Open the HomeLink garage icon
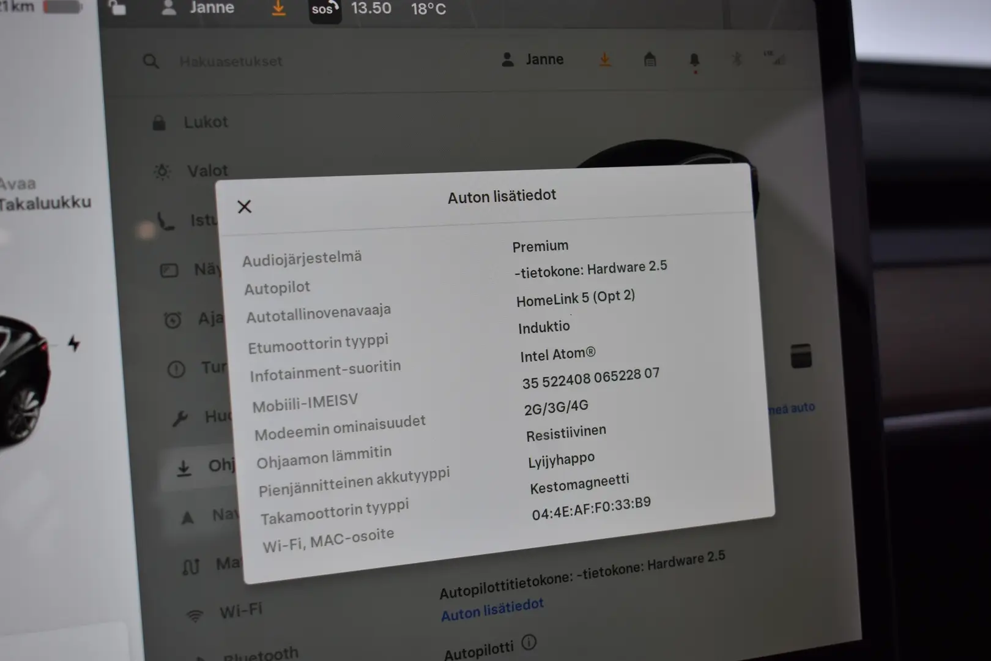991x661 pixels. coord(650,59)
